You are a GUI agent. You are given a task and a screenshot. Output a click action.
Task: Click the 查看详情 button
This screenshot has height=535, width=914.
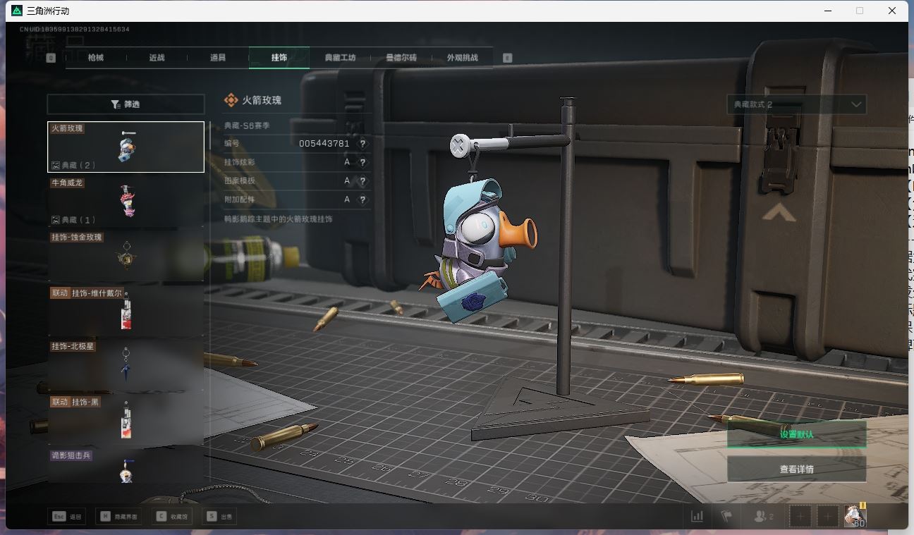(796, 469)
